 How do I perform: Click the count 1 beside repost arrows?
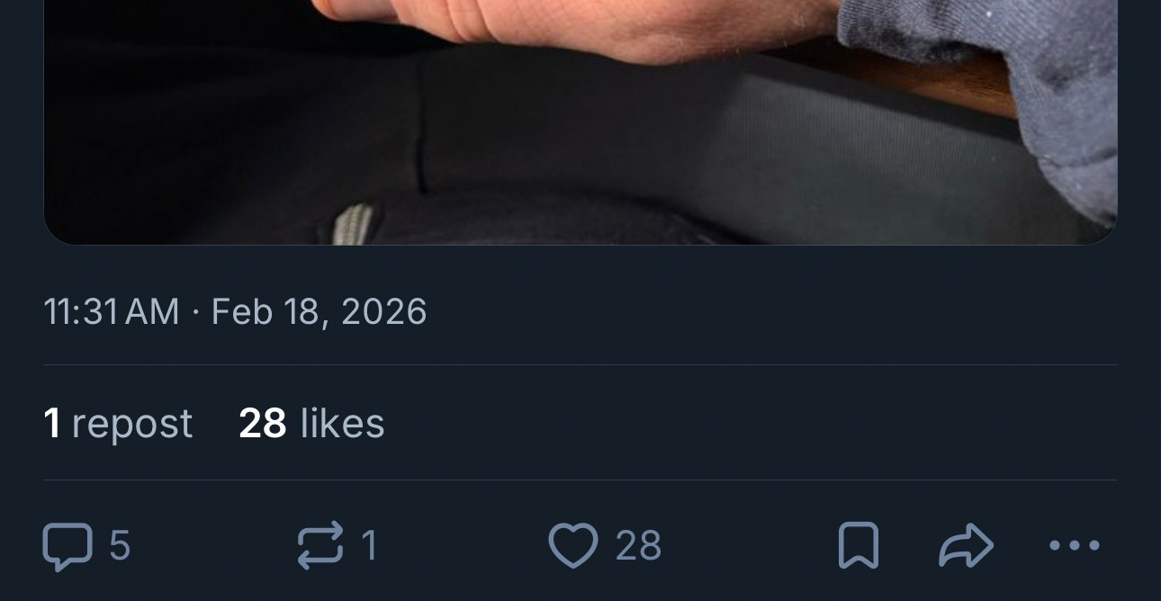[368, 546]
